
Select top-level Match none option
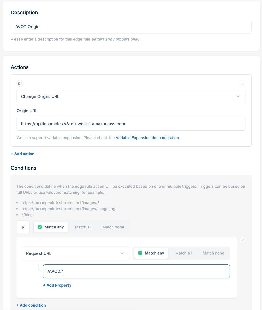[x=113, y=227]
